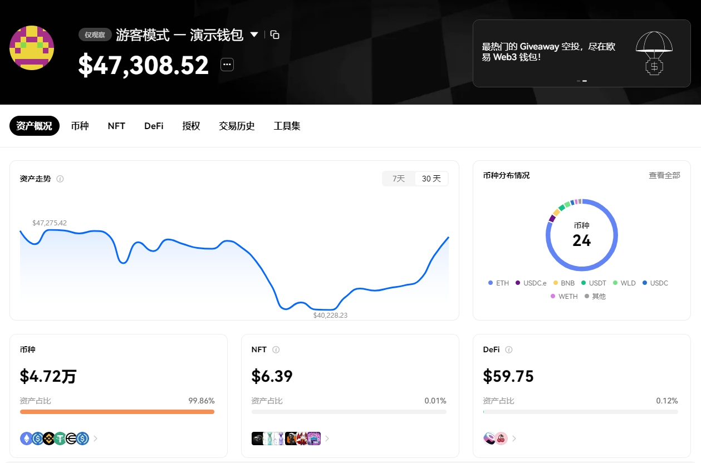Switch chart range to 30天
Screen dimensions: 701x463
point(431,179)
